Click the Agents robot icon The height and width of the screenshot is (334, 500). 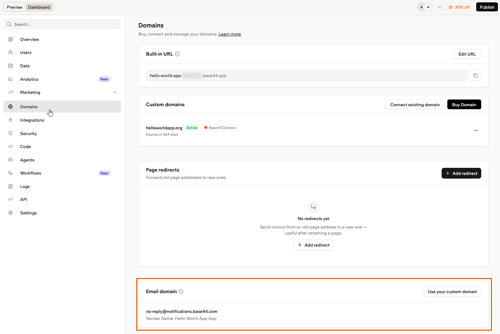tap(10, 160)
